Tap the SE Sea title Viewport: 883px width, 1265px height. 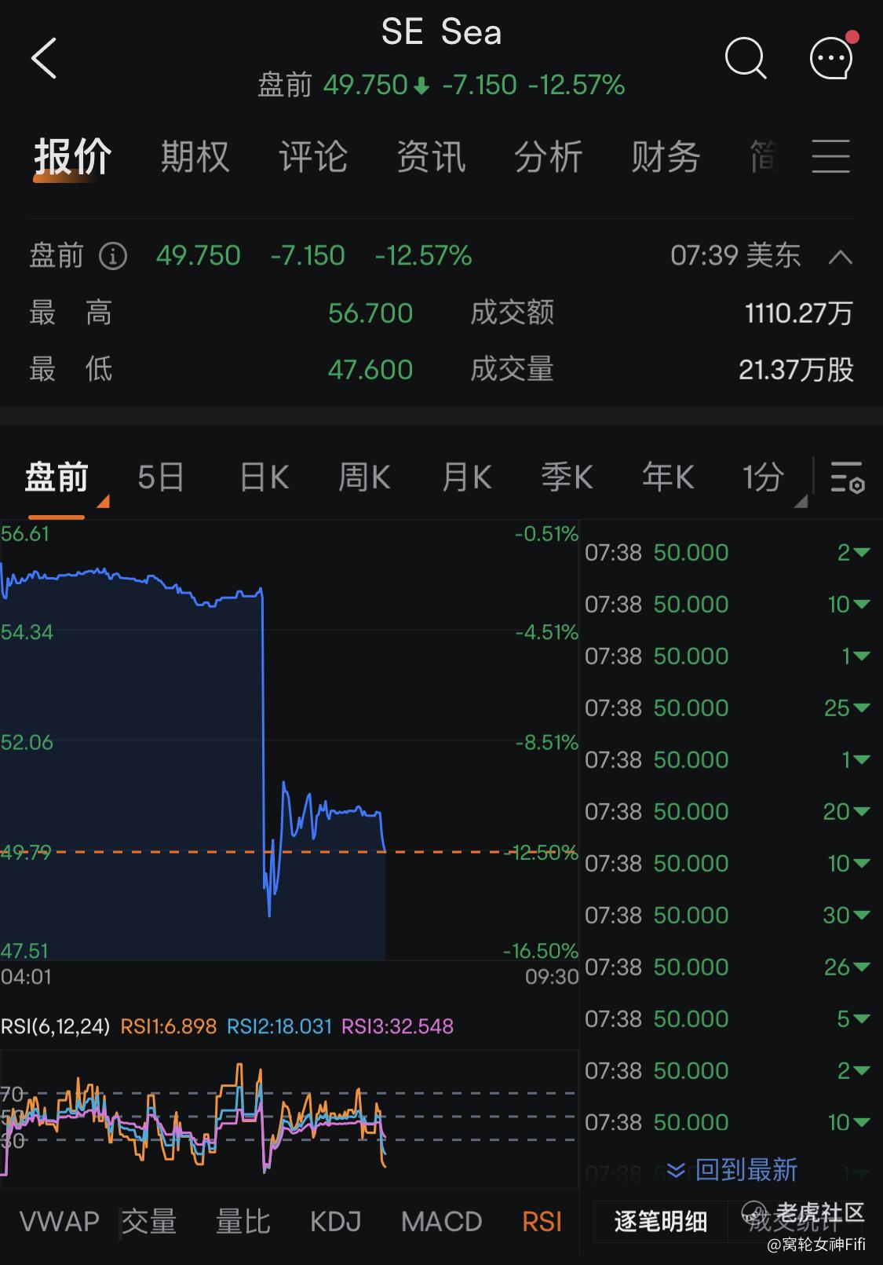pyautogui.click(x=441, y=32)
